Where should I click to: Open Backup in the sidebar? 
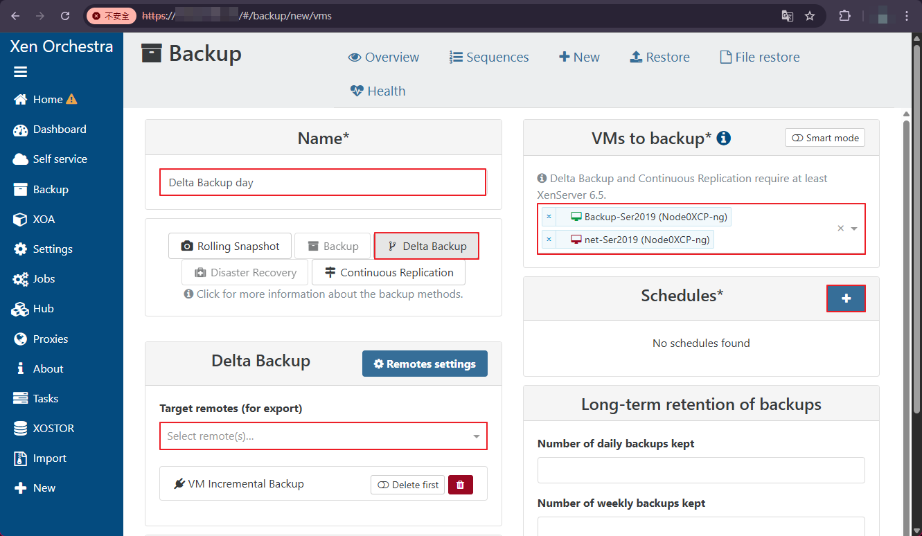41,189
